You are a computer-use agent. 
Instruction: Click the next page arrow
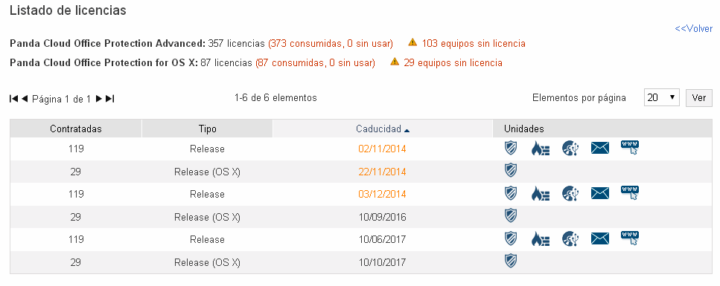point(99,98)
